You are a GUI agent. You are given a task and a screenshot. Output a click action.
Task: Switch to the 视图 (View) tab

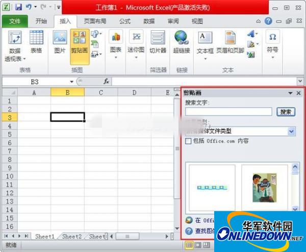click(x=197, y=21)
